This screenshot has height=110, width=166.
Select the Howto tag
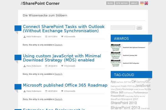tap(124, 86)
